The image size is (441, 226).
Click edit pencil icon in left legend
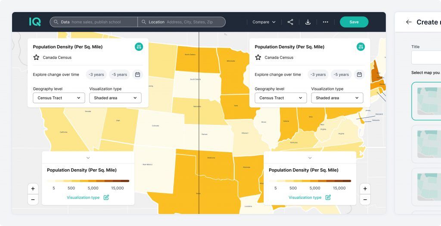(106, 197)
